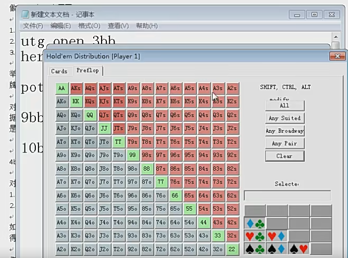Image resolution: width=348 pixels, height=258 pixels.
Task: Toggle the JTs suited hand cell
Action: [x=119, y=128]
